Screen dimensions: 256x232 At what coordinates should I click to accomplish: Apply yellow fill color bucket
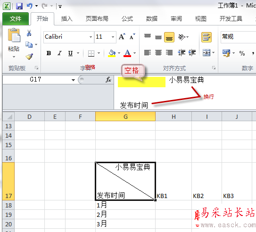pyautogui.click(x=112, y=53)
